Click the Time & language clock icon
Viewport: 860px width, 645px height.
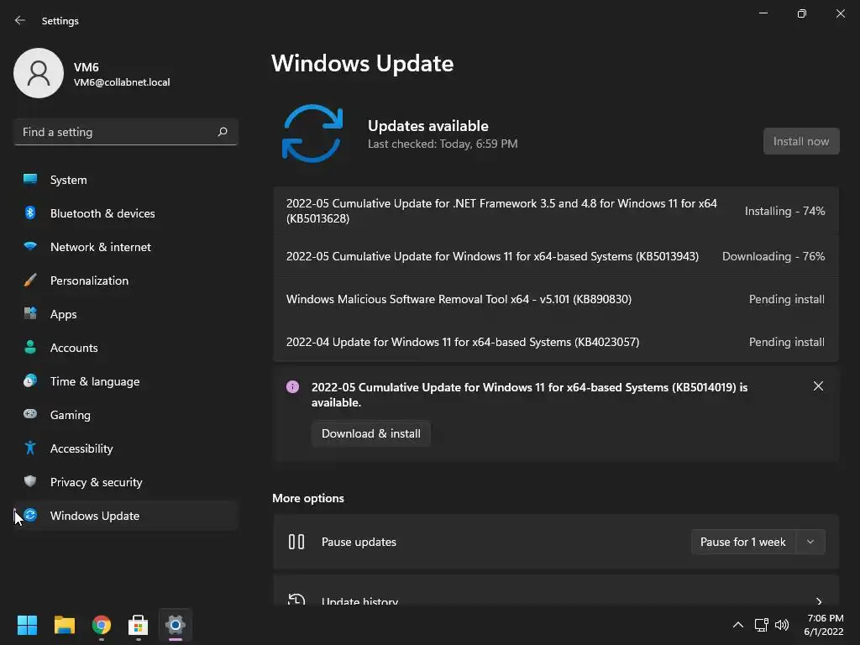coord(30,380)
